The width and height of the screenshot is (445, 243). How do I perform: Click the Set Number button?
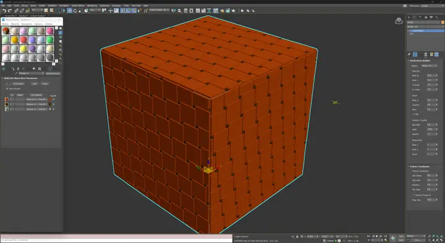18,84
